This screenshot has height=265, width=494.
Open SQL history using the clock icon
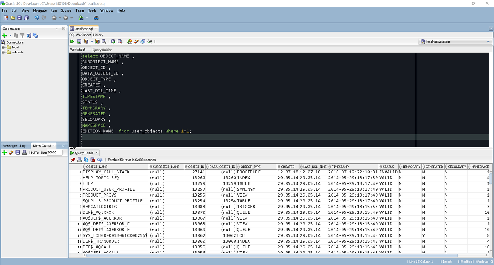142,42
